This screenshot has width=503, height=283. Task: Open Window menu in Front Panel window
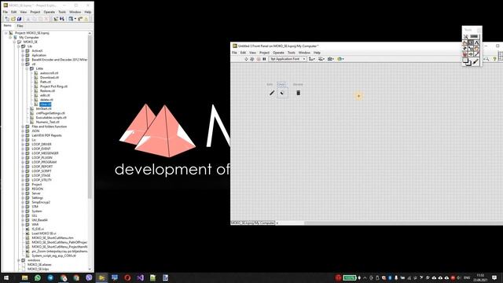tap(304, 53)
